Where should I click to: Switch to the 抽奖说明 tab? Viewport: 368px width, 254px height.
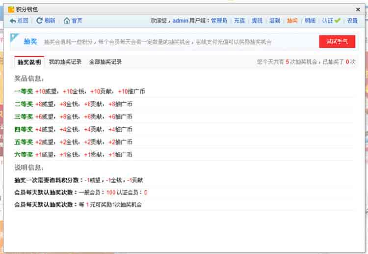29,62
